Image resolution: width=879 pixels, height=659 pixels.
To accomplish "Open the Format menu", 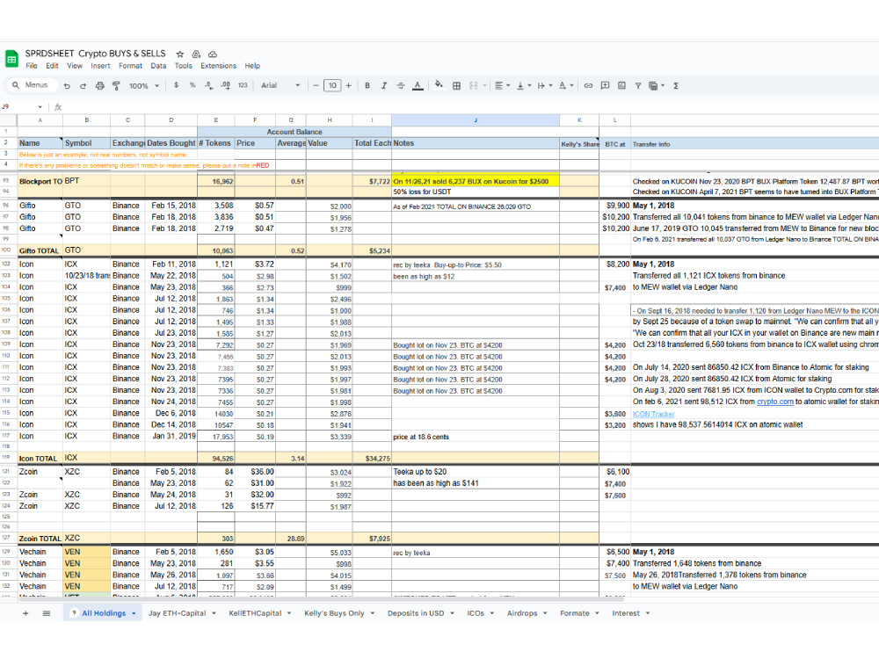I will pos(130,66).
